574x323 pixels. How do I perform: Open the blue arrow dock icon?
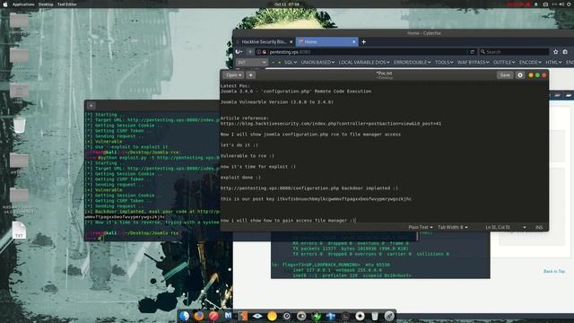tap(331, 316)
